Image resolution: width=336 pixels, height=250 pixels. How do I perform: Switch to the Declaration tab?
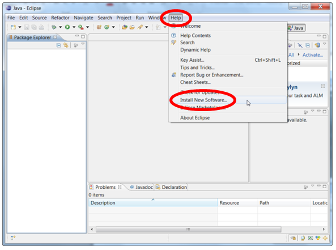click(x=172, y=187)
